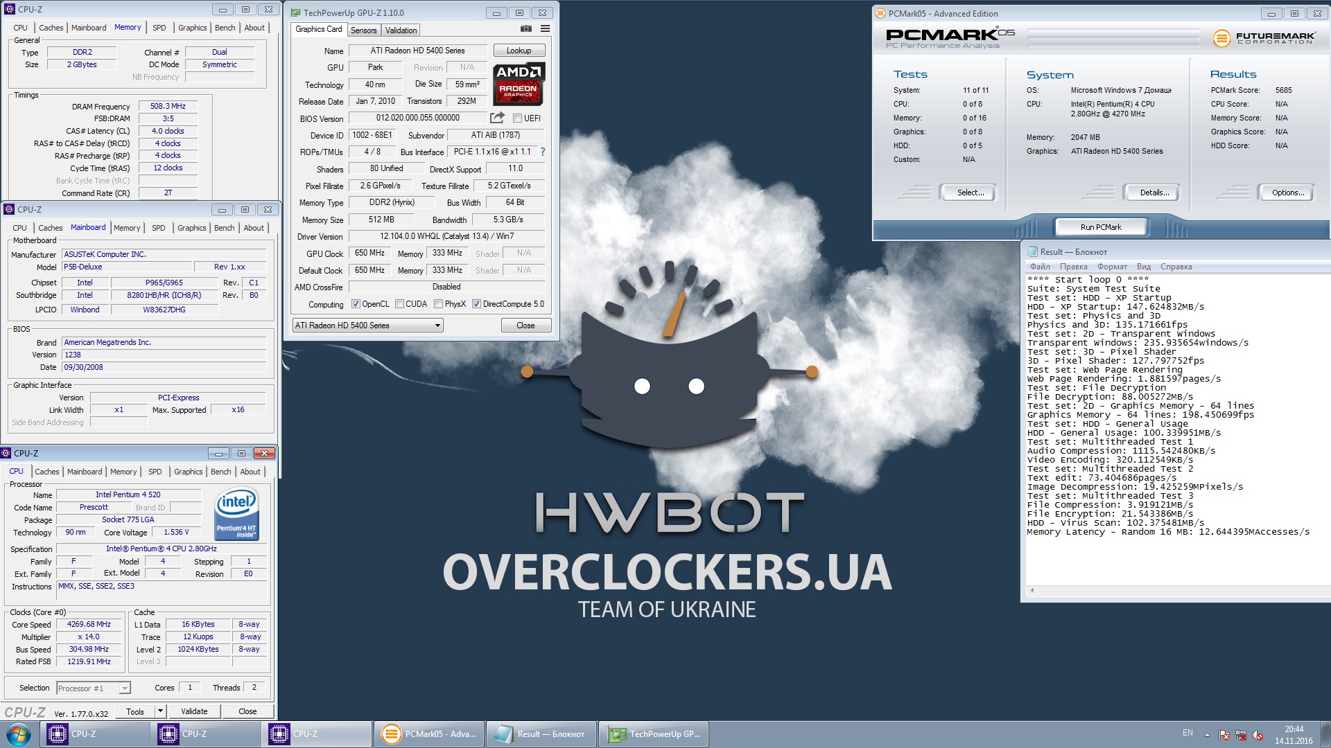Click the Notepad horizontal scrollbar left arrow

(x=1032, y=590)
